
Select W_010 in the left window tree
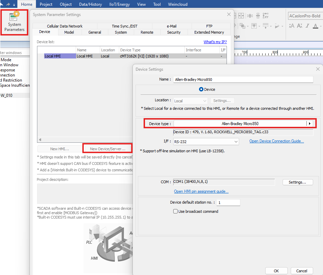15,95
